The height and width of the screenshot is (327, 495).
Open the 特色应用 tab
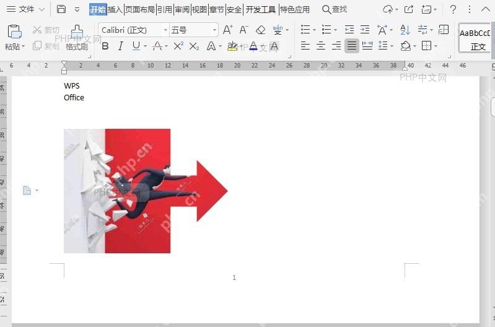(295, 9)
